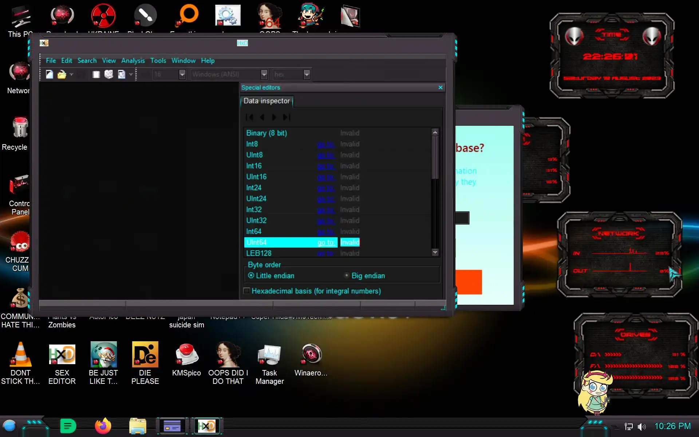Click go to link for Int32
699x437 pixels.
click(325, 210)
